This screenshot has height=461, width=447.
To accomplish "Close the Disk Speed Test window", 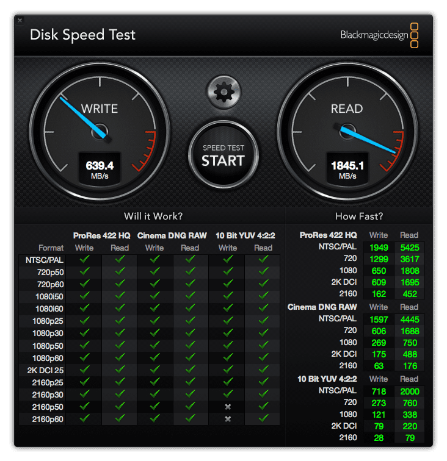I will [20, 20].
